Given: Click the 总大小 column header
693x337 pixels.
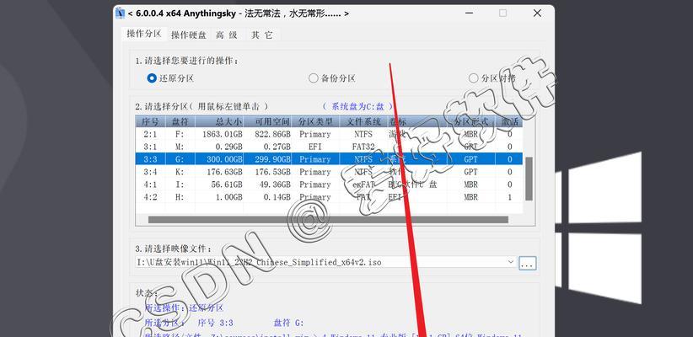Looking at the screenshot, I should click(x=219, y=121).
